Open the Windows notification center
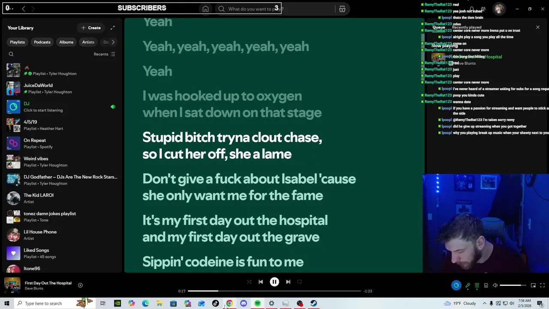 pos(540,303)
